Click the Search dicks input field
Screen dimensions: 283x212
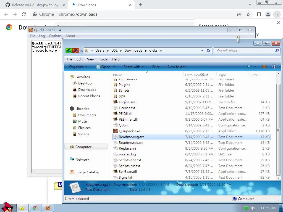click(x=244, y=51)
